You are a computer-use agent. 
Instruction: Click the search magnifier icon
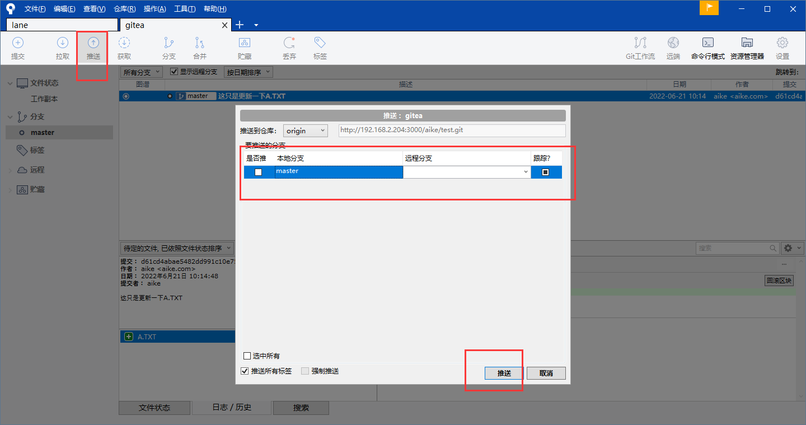773,248
